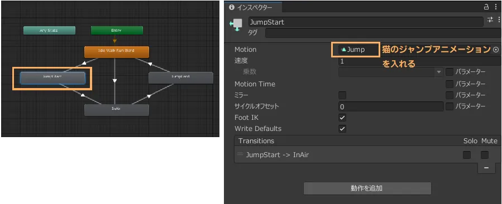
Task: Open the state preset settings icon
Action: [490, 20]
